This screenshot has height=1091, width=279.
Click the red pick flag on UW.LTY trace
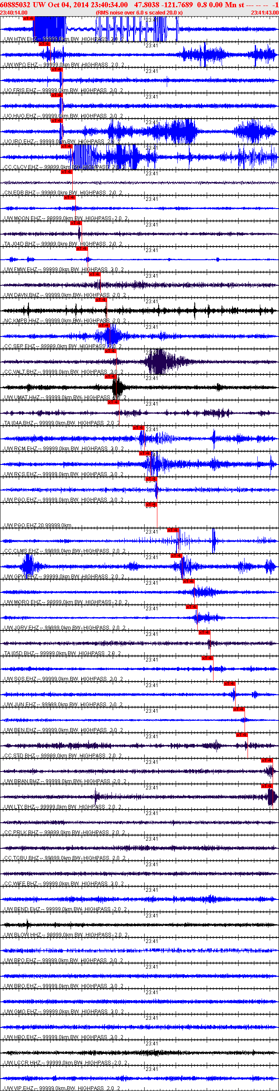tap(267, 786)
